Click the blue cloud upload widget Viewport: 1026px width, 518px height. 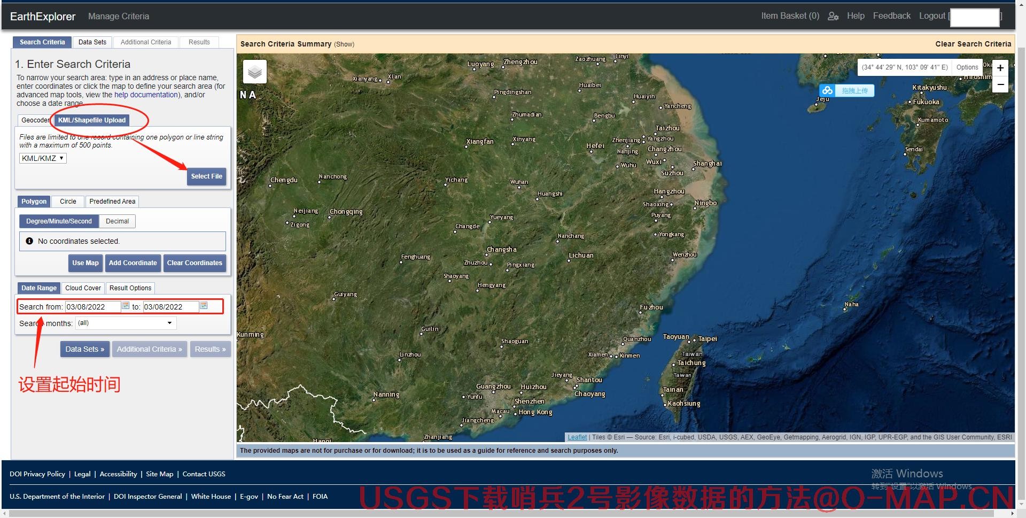coord(847,90)
